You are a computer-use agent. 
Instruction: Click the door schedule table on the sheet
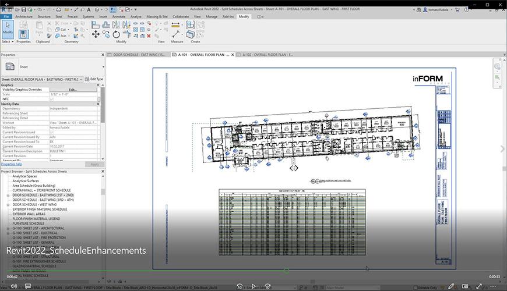[293, 222]
